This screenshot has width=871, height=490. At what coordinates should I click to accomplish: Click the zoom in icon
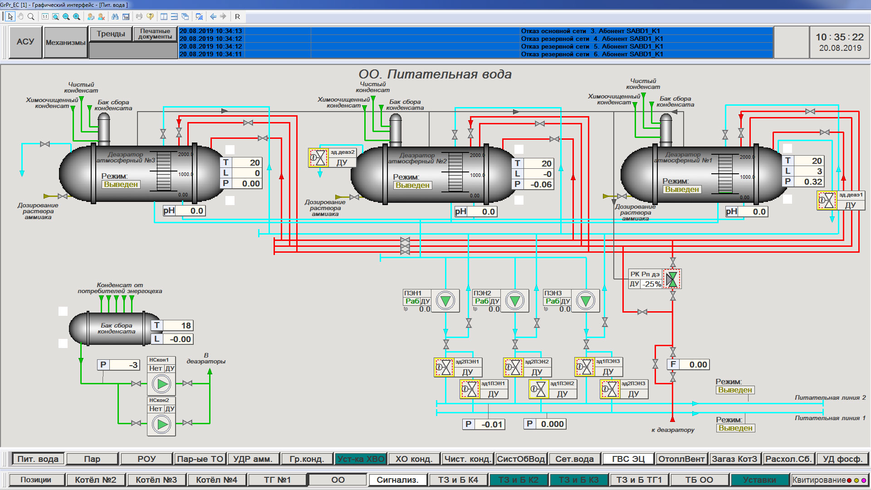[77, 17]
